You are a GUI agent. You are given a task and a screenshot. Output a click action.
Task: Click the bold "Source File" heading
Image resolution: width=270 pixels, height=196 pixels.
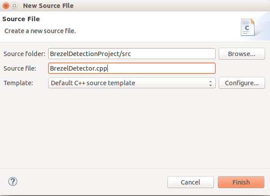[21, 19]
